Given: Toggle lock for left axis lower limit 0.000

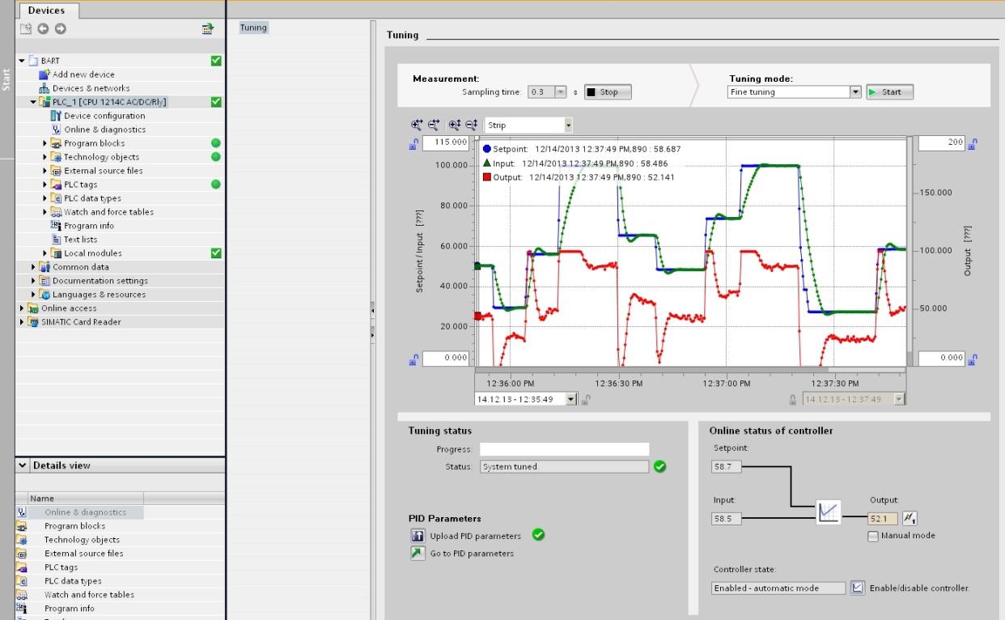Looking at the screenshot, I should [x=414, y=359].
